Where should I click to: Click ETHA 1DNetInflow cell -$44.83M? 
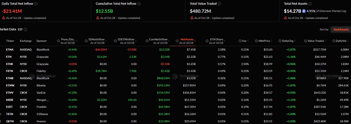click(101, 50)
